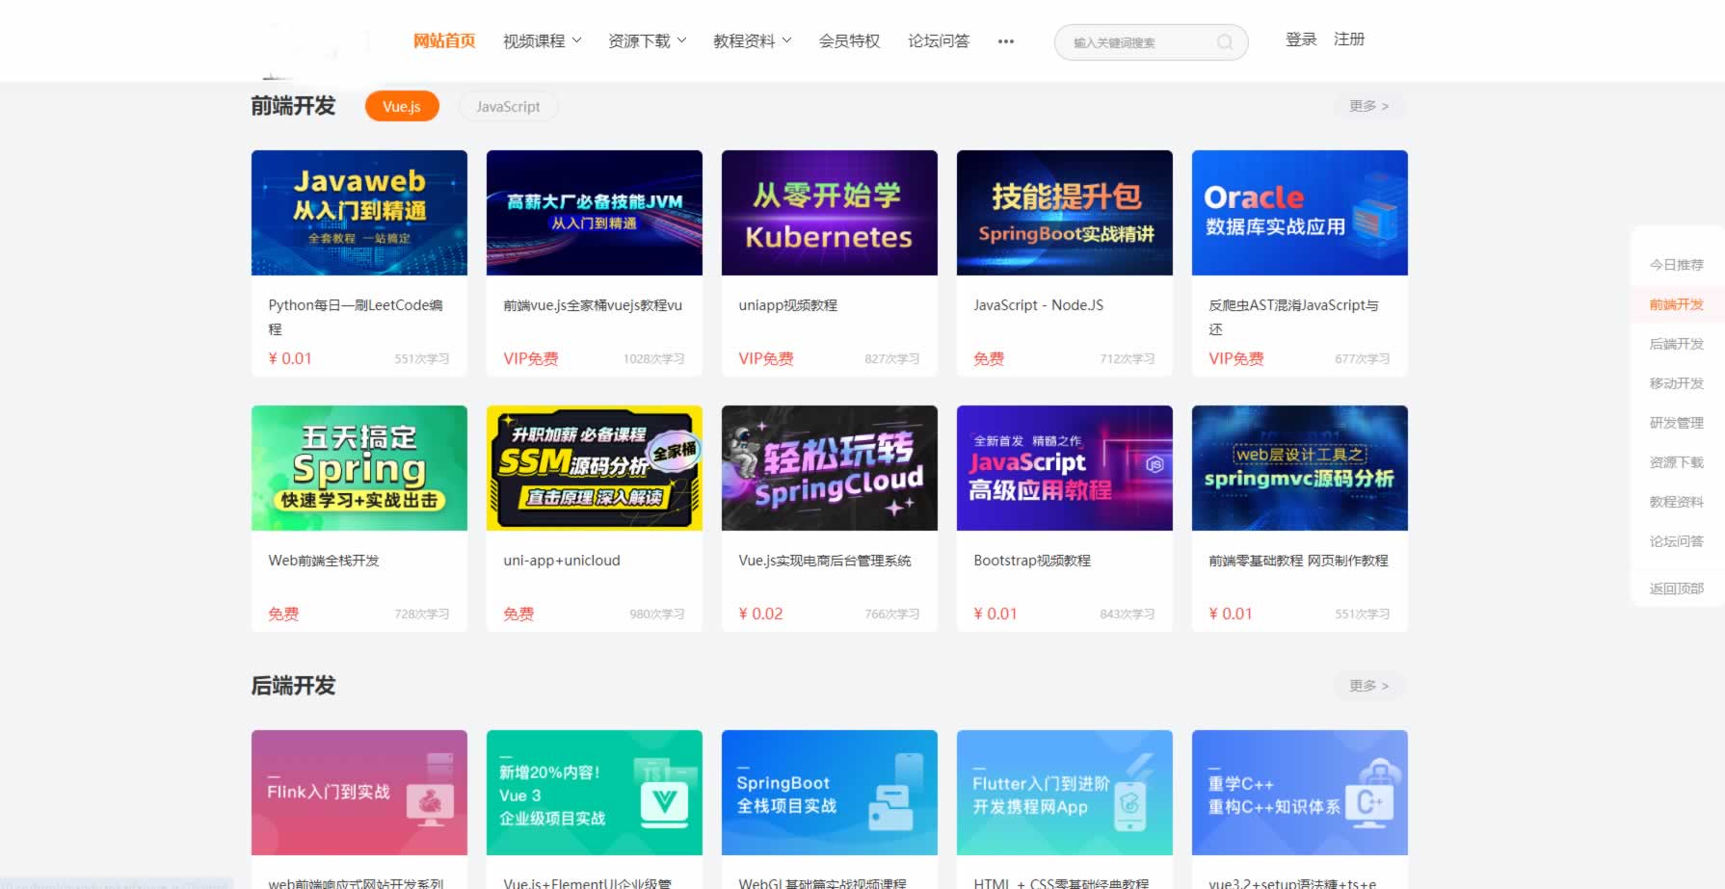Open the Javaweb从入门到精通 course thumbnail
The image size is (1725, 889).
tap(358, 213)
